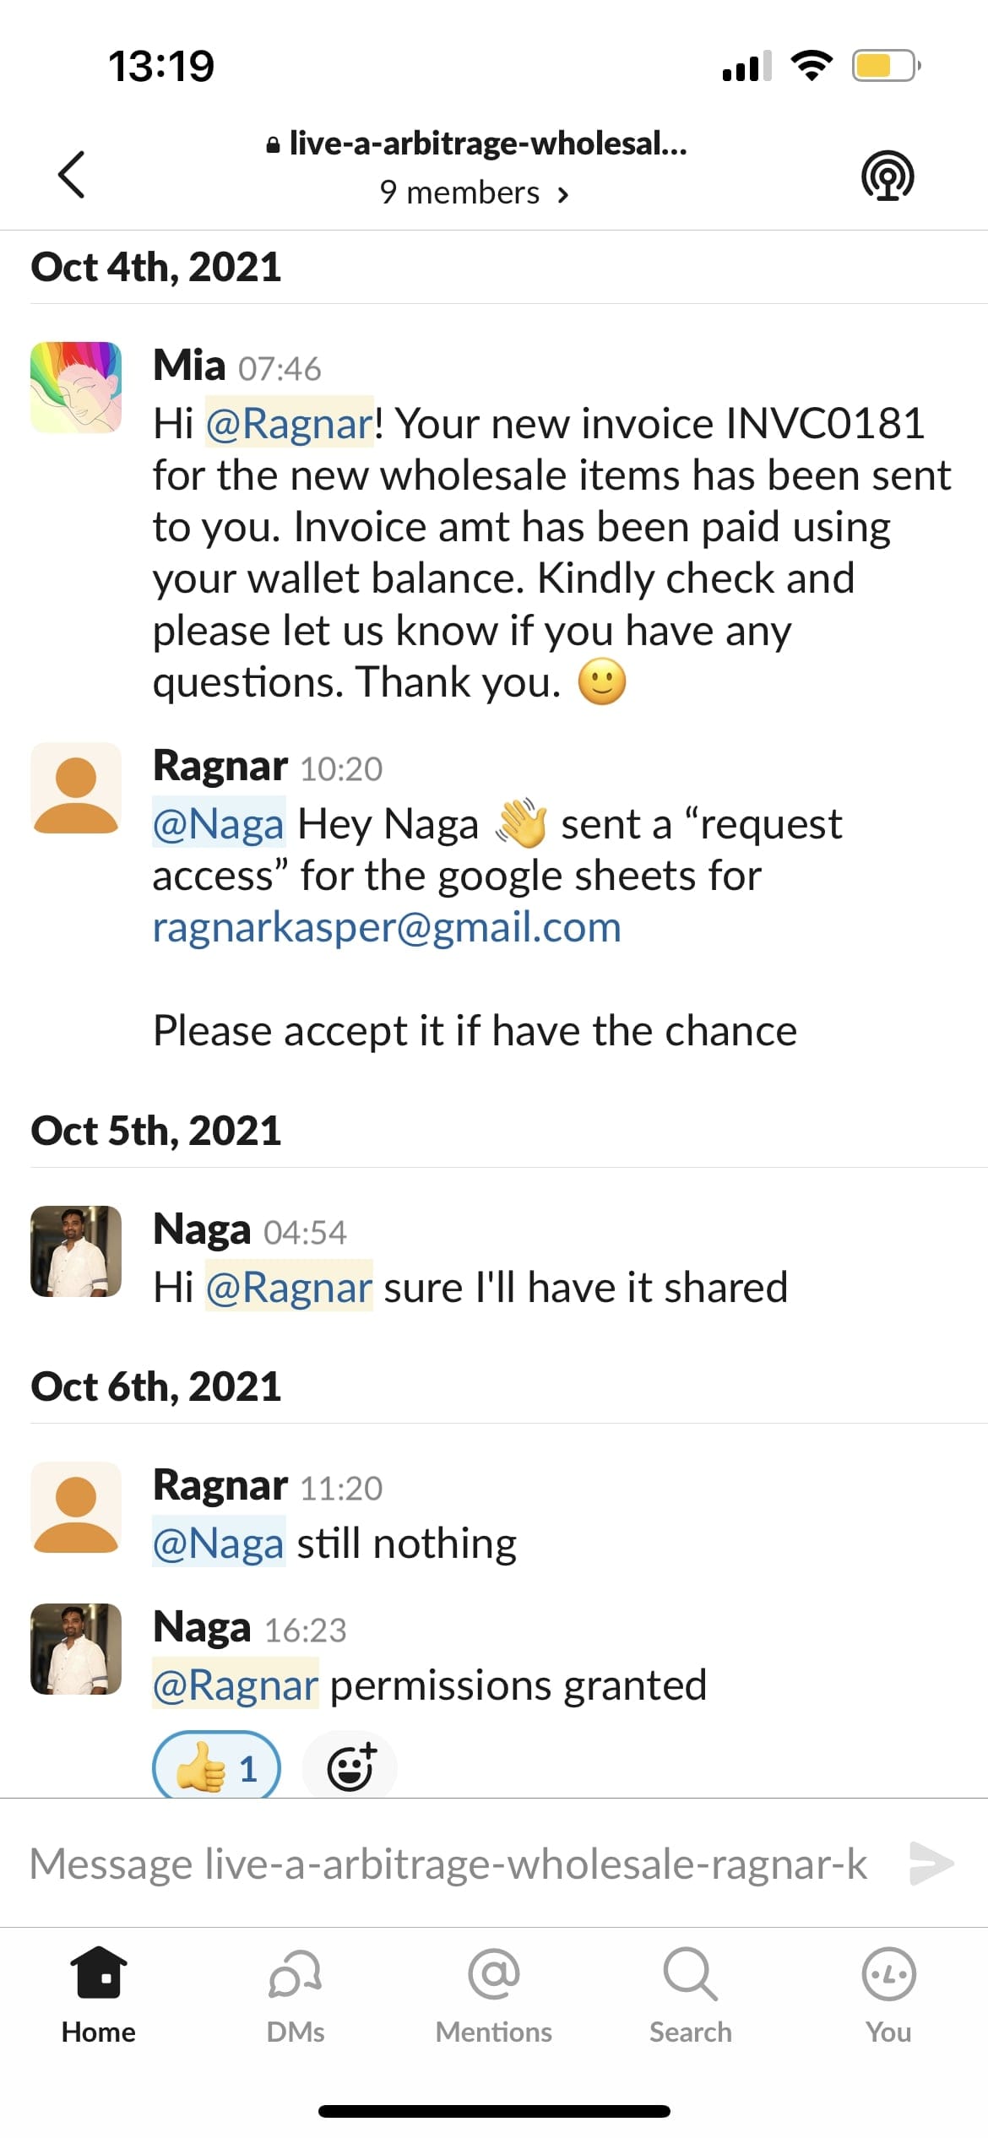The image size is (988, 2138).
Task: Open the You tab
Action: 888,1996
